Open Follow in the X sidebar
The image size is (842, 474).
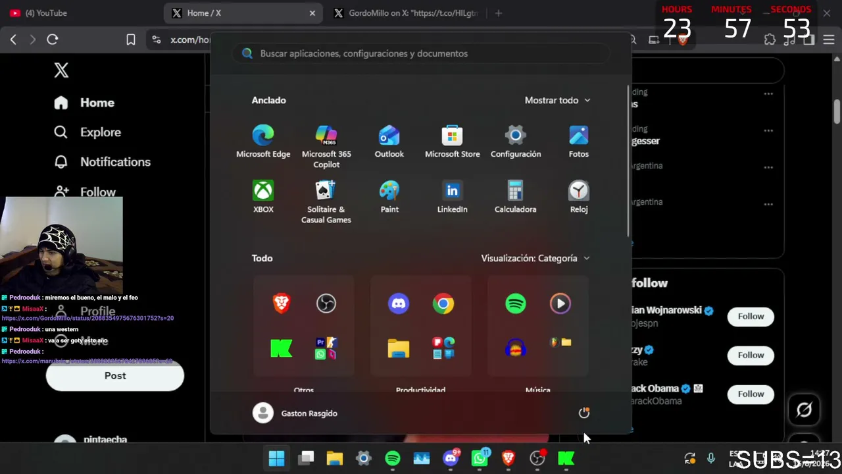coord(86,192)
